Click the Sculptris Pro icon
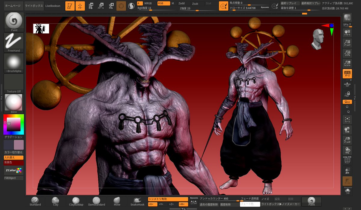Screen dimensions: 361x210 (x=131, y=6)
